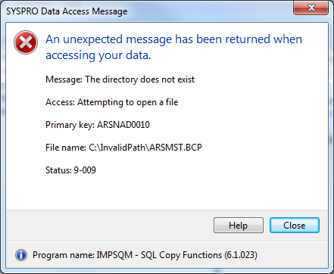This screenshot has height=274, width=334.
Task: Click the blue 'An unexpected message' heading line
Action: click(x=173, y=39)
